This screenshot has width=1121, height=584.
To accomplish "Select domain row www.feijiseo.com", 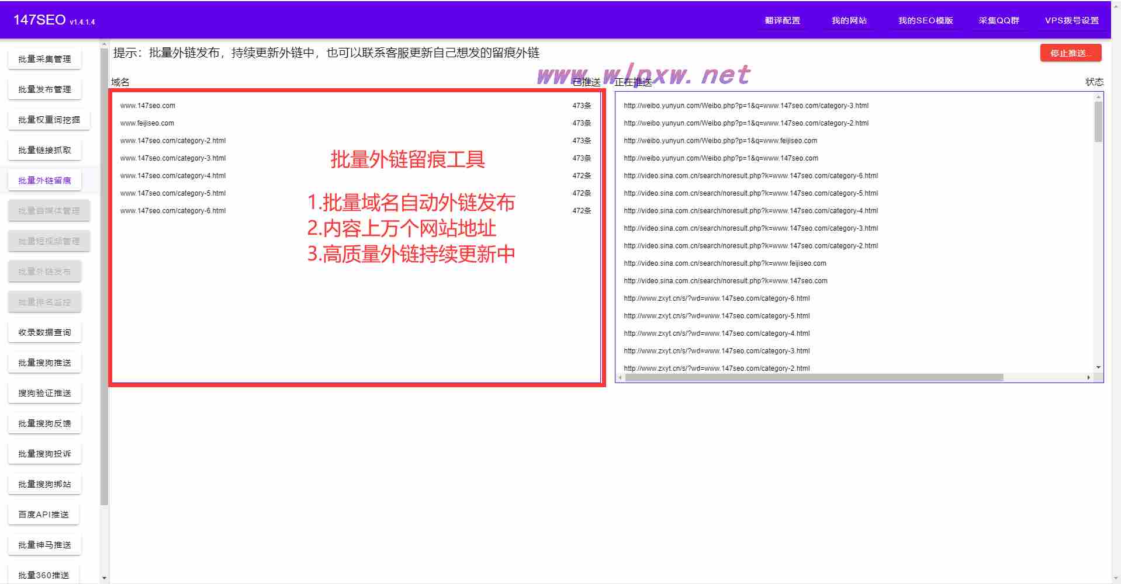I will click(x=356, y=123).
